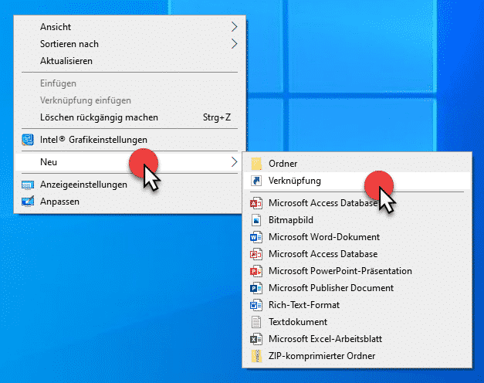Click the Intel Grafikeinstellungen icon
The height and width of the screenshot is (383, 484).
pyautogui.click(x=28, y=140)
